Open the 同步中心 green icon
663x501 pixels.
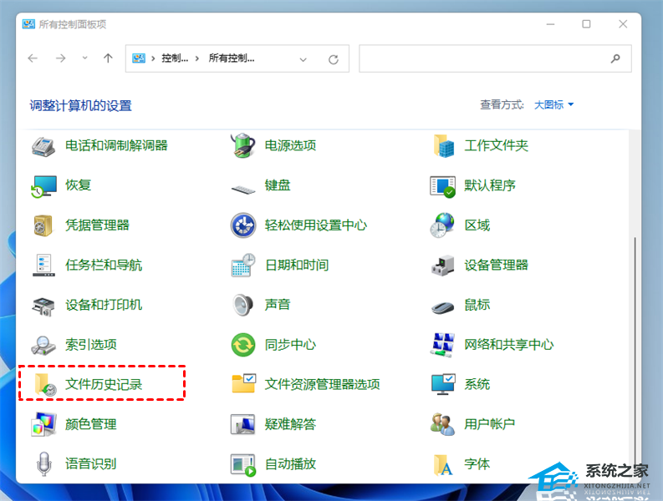point(242,344)
